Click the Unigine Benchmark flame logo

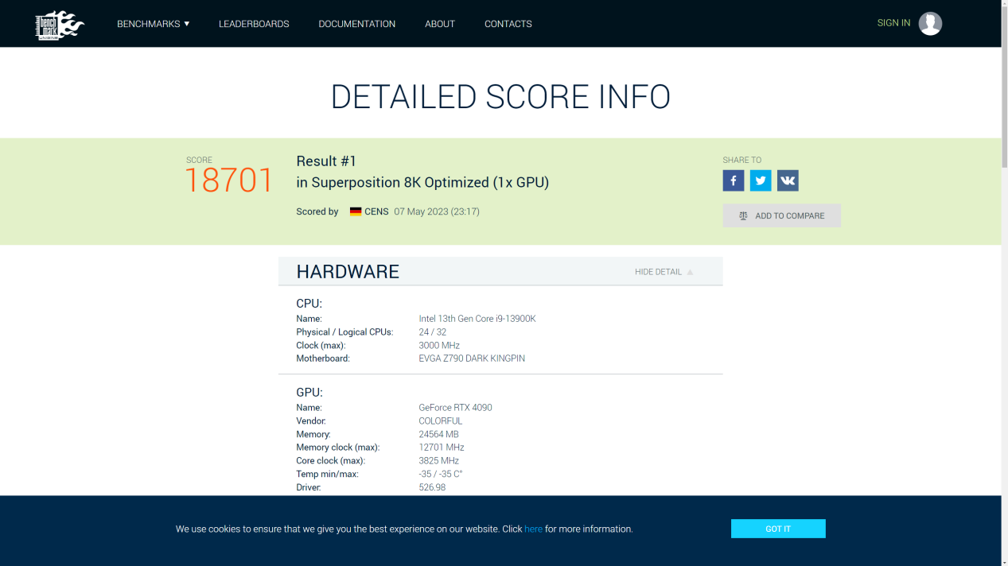pyautogui.click(x=60, y=25)
